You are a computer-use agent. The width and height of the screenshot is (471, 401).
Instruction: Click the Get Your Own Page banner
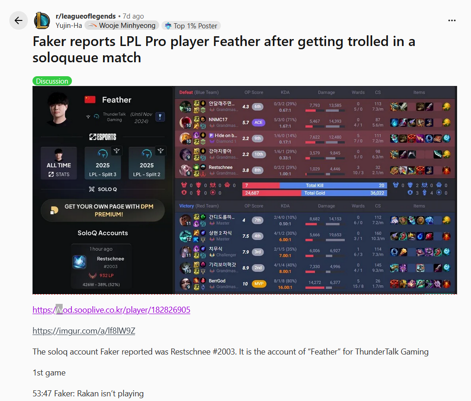[103, 210]
